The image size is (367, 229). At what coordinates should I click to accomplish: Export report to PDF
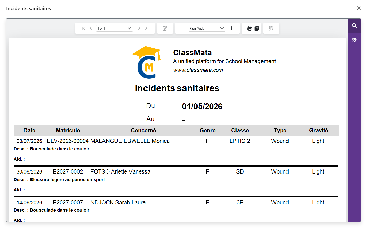257,28
